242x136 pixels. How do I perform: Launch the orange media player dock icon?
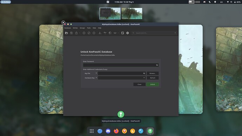coord(133,131)
